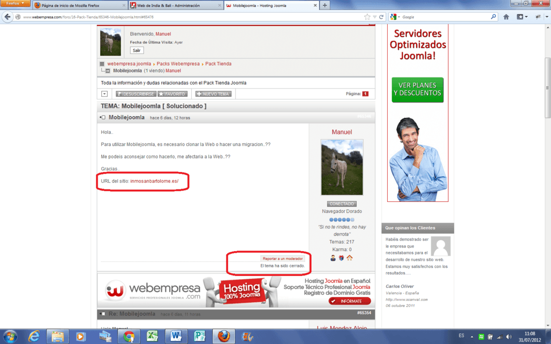
Task: Create a topic with Nuevo Tema button
Action: click(213, 94)
